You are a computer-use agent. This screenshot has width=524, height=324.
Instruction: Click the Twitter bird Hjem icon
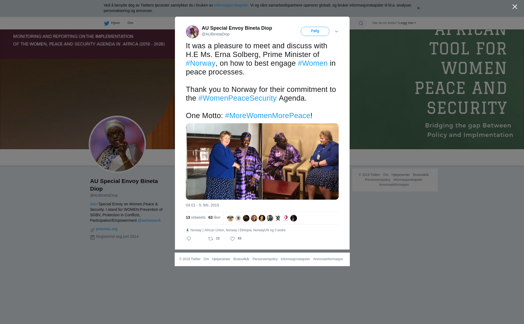coord(106,23)
